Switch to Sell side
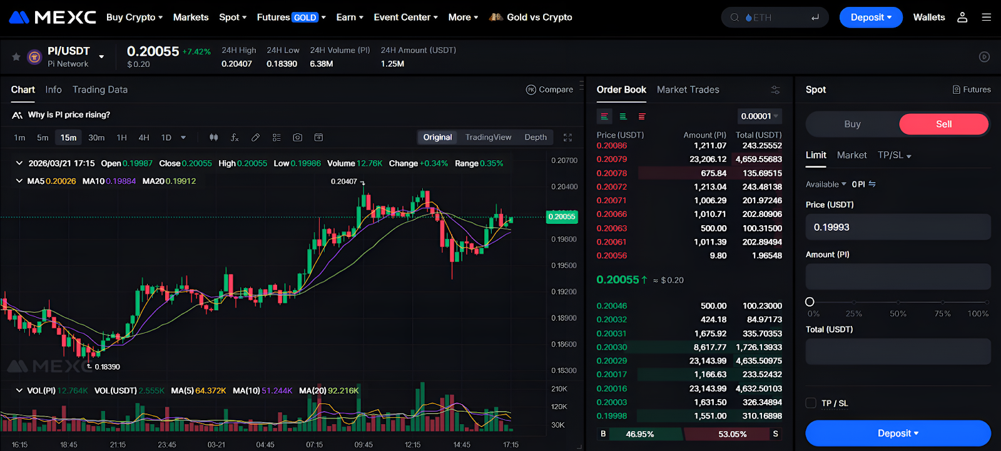1001x451 pixels. coord(943,124)
